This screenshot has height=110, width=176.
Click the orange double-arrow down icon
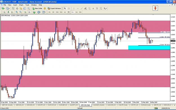tap(155, 8)
